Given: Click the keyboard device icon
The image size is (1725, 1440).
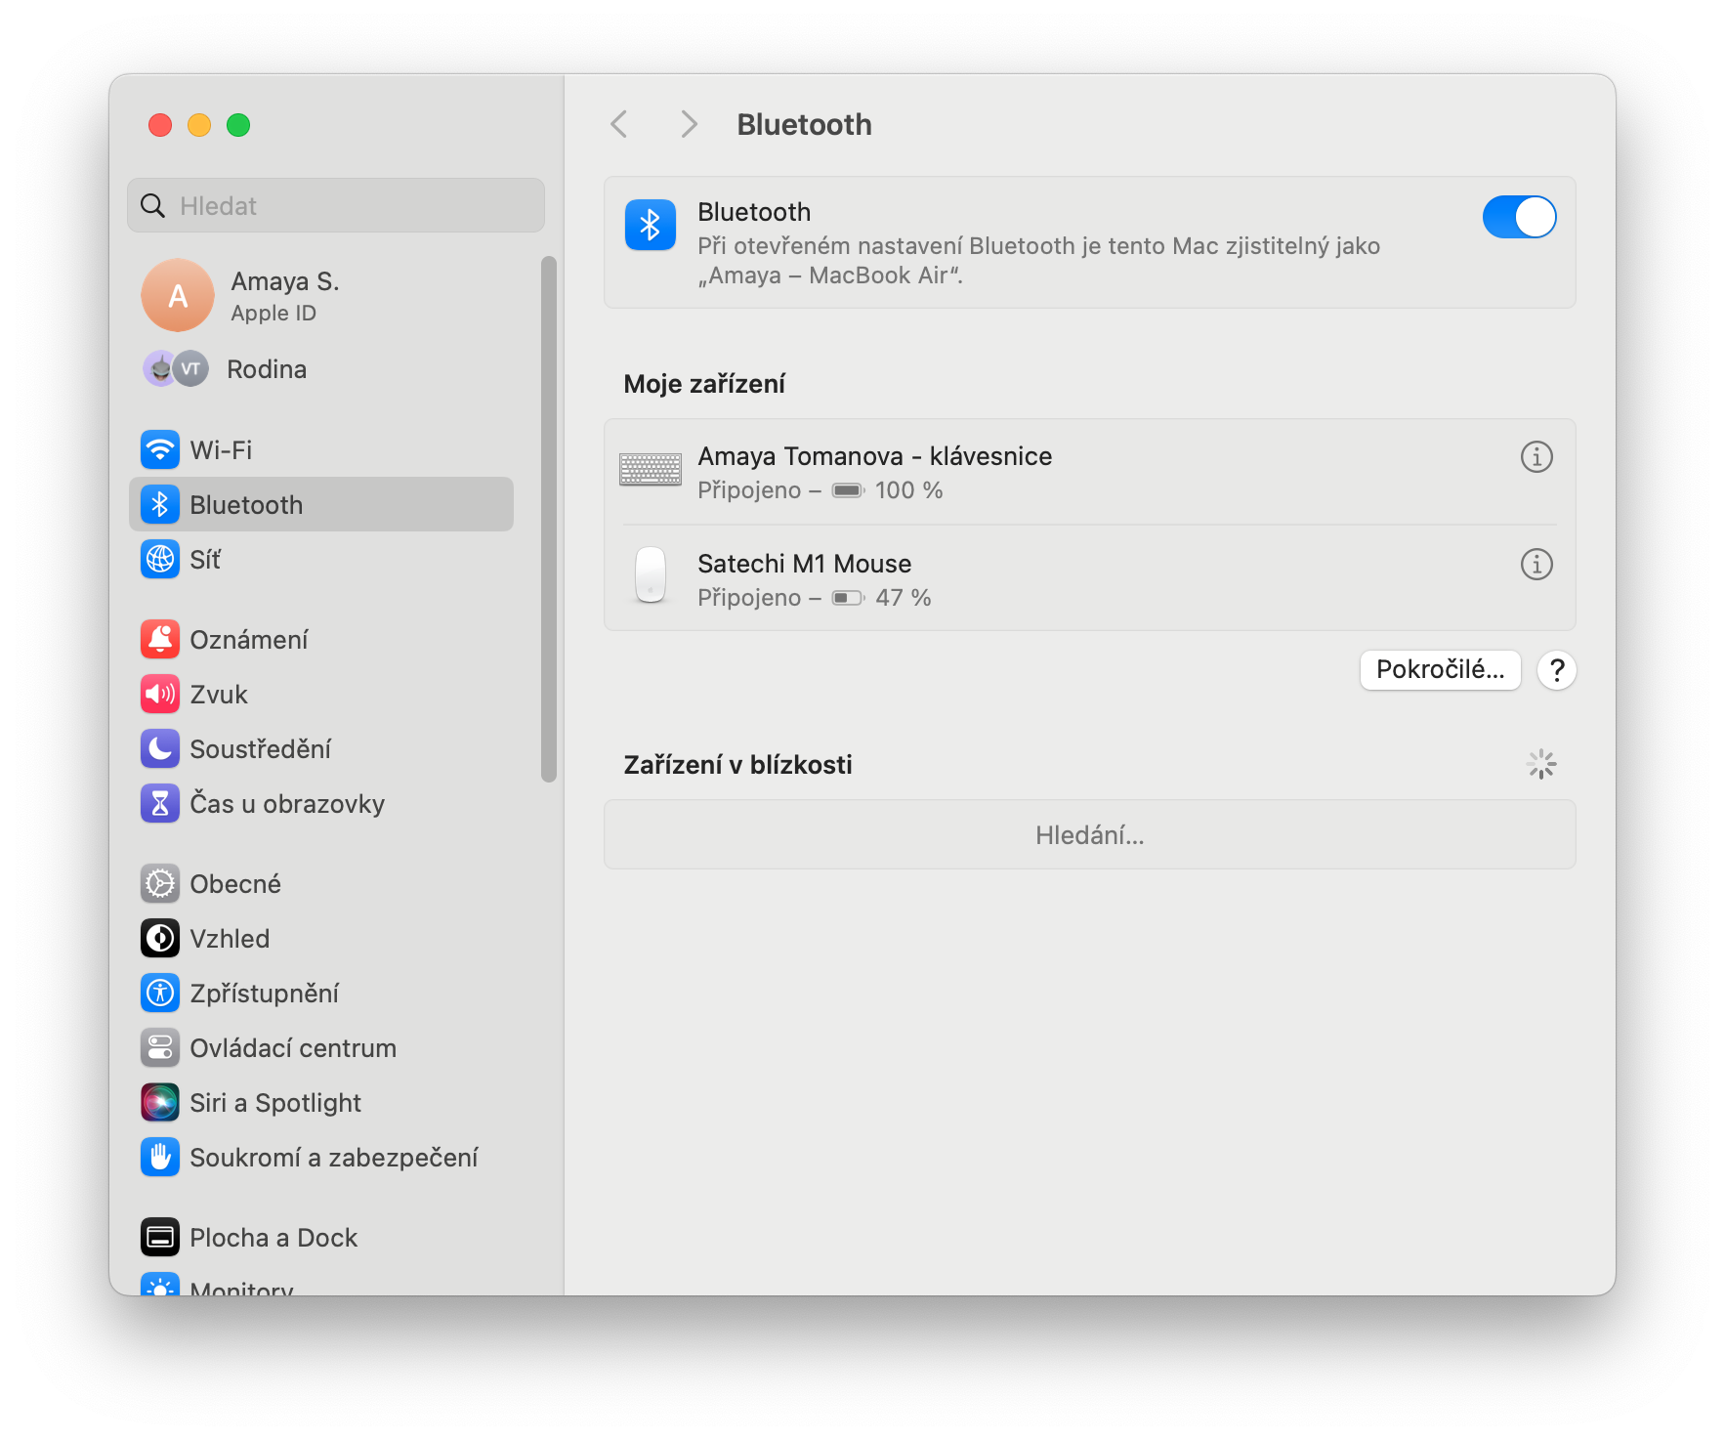Looking at the screenshot, I should click(x=651, y=470).
